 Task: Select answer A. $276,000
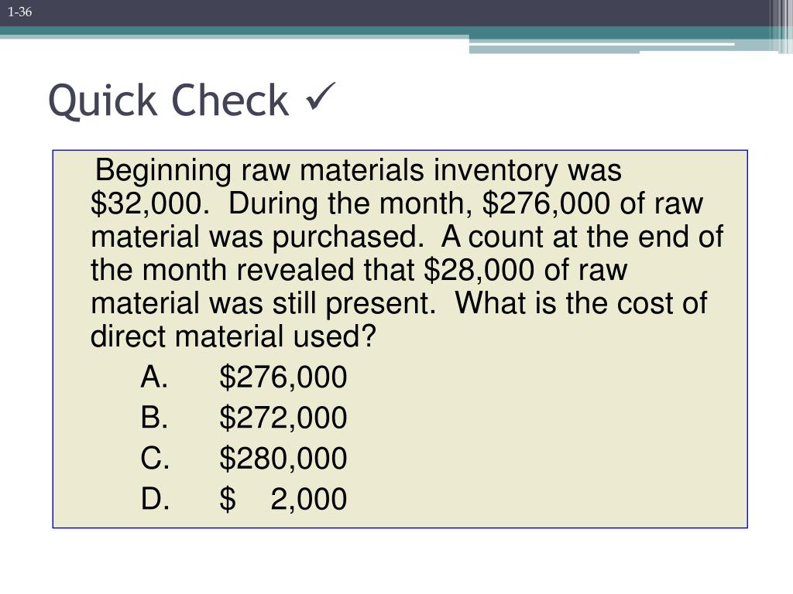tap(244, 377)
